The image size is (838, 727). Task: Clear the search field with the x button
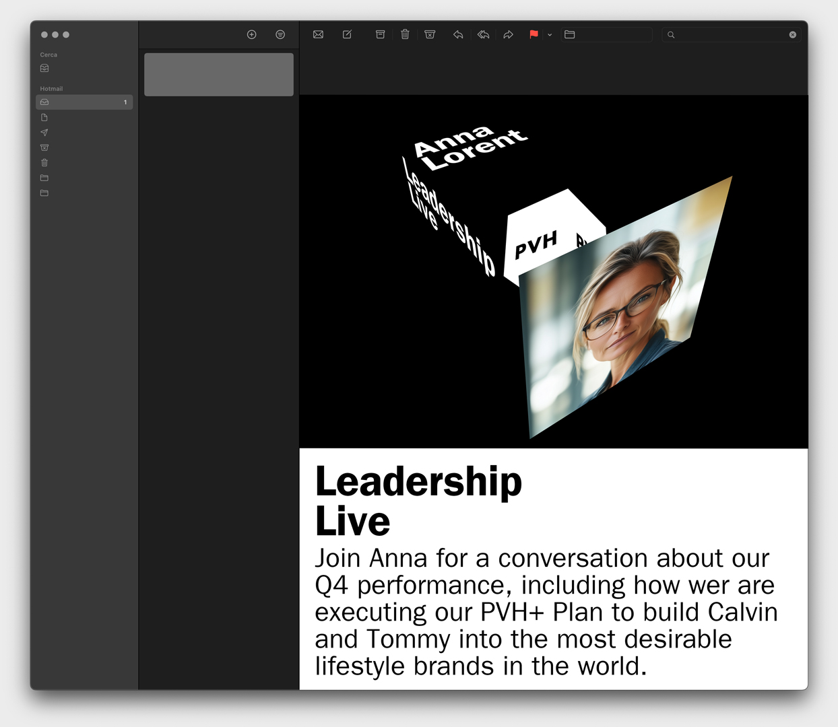click(792, 34)
